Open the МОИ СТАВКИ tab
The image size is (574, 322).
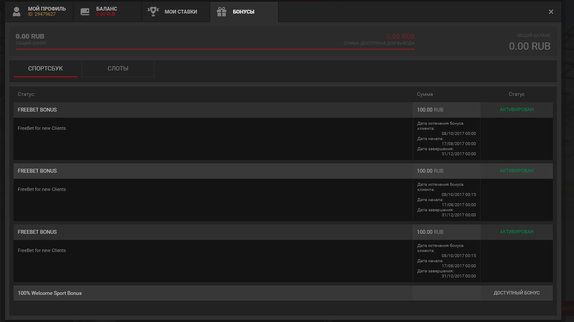[x=176, y=11]
